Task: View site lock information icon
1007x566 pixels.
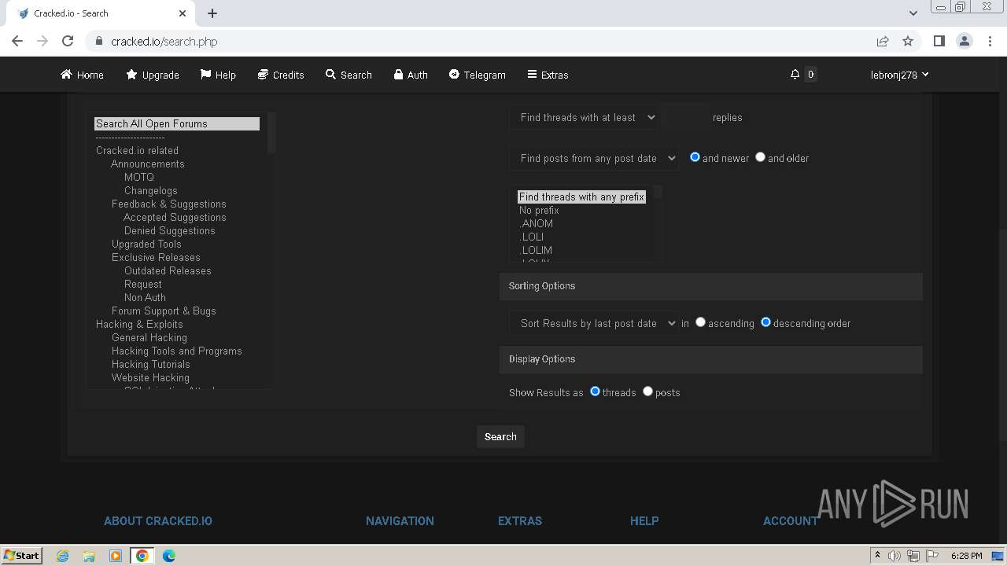Action: (x=98, y=41)
